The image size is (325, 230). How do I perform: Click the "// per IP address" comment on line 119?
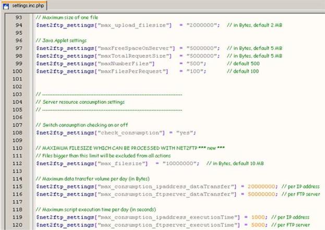291,217
